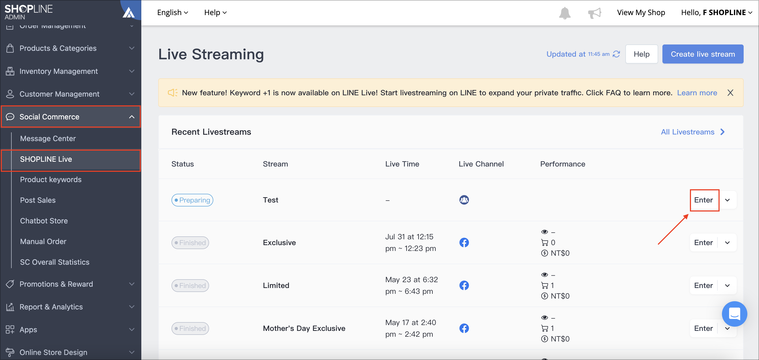
Task: Click Enter for the Test stream
Action: (703, 200)
